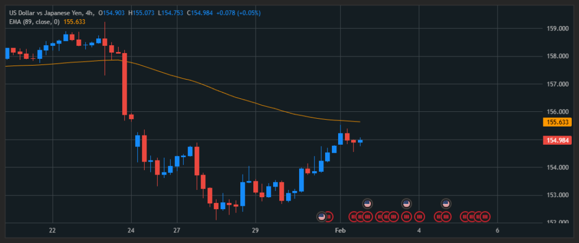
Task: Click the Feb label on the time axis
Action: [340, 231]
